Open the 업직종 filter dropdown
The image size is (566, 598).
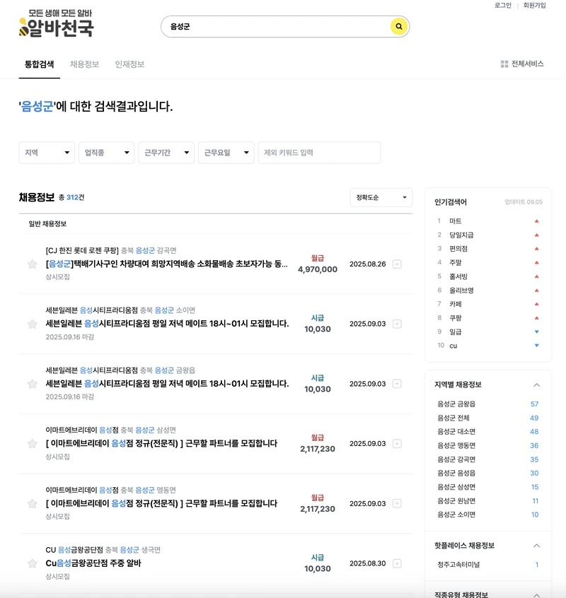(x=106, y=152)
